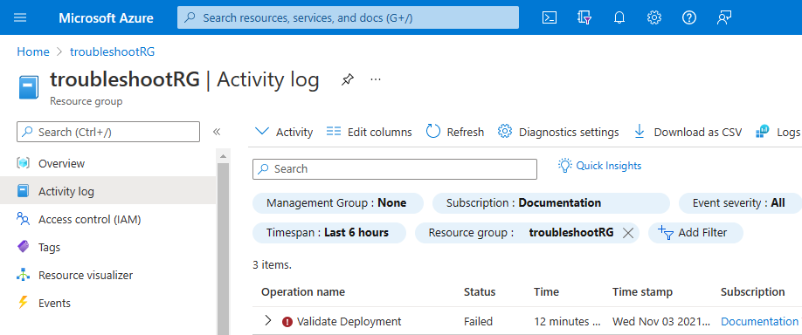
Task: Open the Help question mark icon
Action: pyautogui.click(x=689, y=17)
